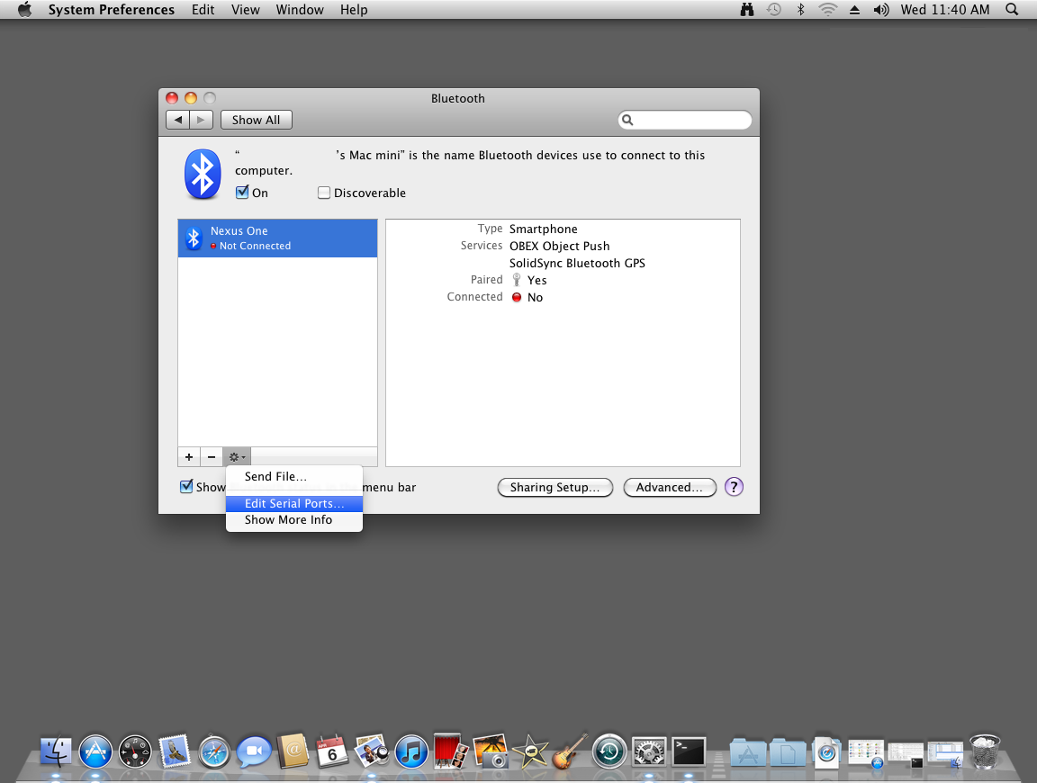1037x783 pixels.
Task: Open Terminal from the Dock
Action: tap(689, 751)
